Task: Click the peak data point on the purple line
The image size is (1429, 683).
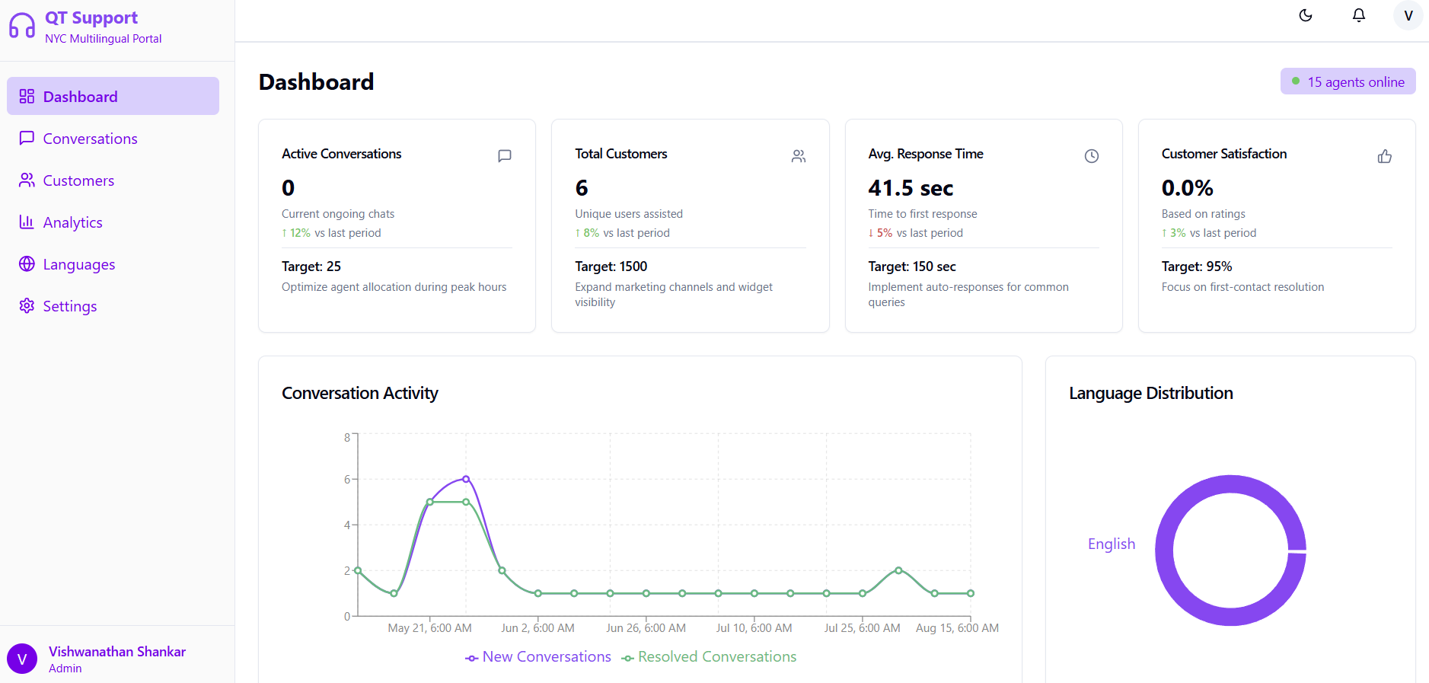Action: click(x=466, y=479)
